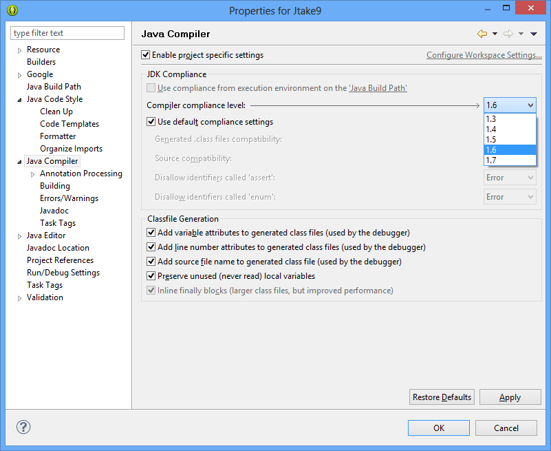Minimize the Properties dialog window
551x451 pixels.
tap(488, 8)
